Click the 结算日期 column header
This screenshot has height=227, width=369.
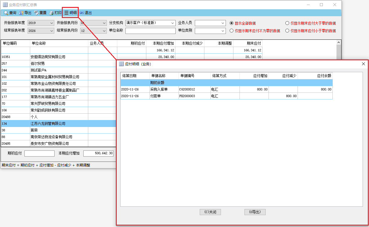tap(135, 76)
